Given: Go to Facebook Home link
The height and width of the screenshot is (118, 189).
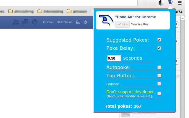Looking at the screenshot, I should click(x=48, y=22).
